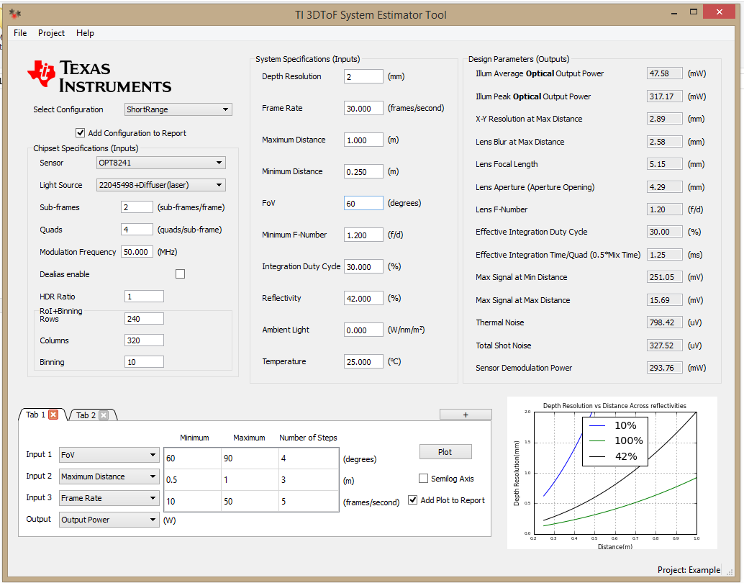Click the Integration Duty Cycle input field
The height and width of the screenshot is (583, 744).
(363, 266)
